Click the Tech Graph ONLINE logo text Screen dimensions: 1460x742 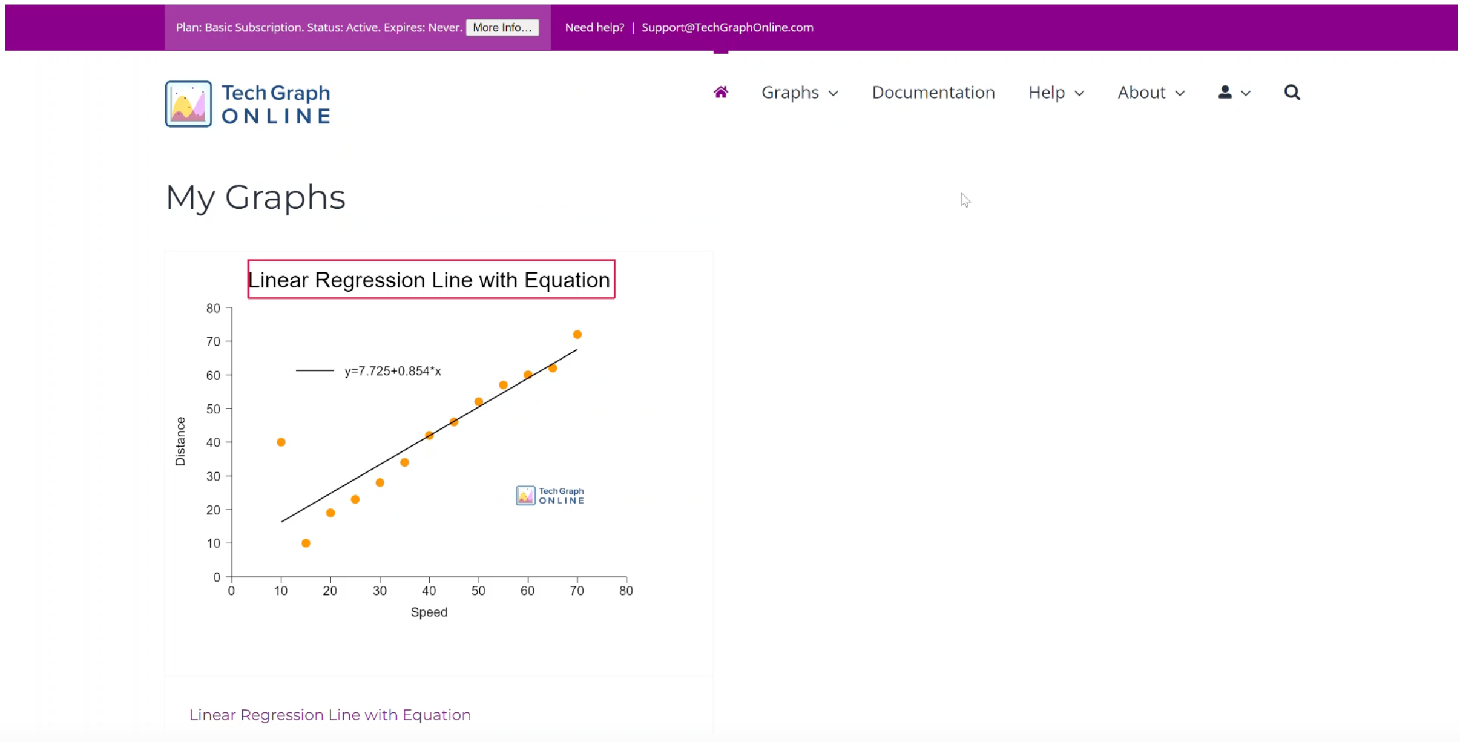point(276,104)
